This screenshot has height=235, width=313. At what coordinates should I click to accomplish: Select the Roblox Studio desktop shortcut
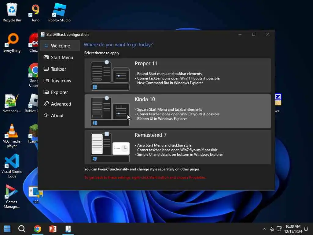(59, 12)
